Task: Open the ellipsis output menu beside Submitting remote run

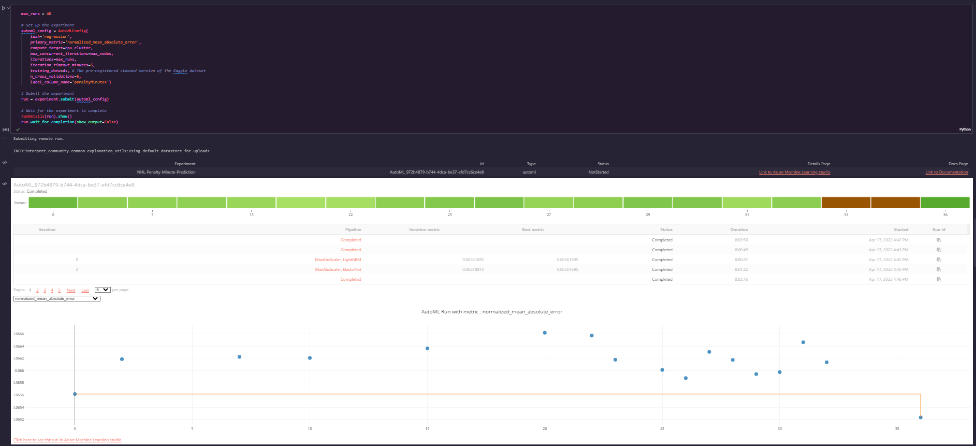Action: click(x=5, y=138)
